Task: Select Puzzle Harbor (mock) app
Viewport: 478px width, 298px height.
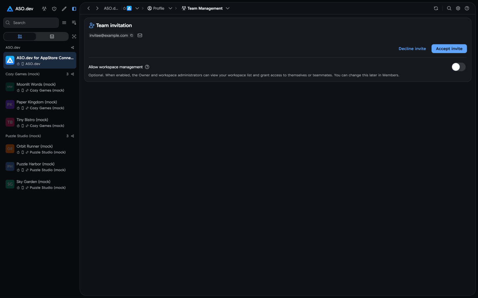Action: pos(40,167)
